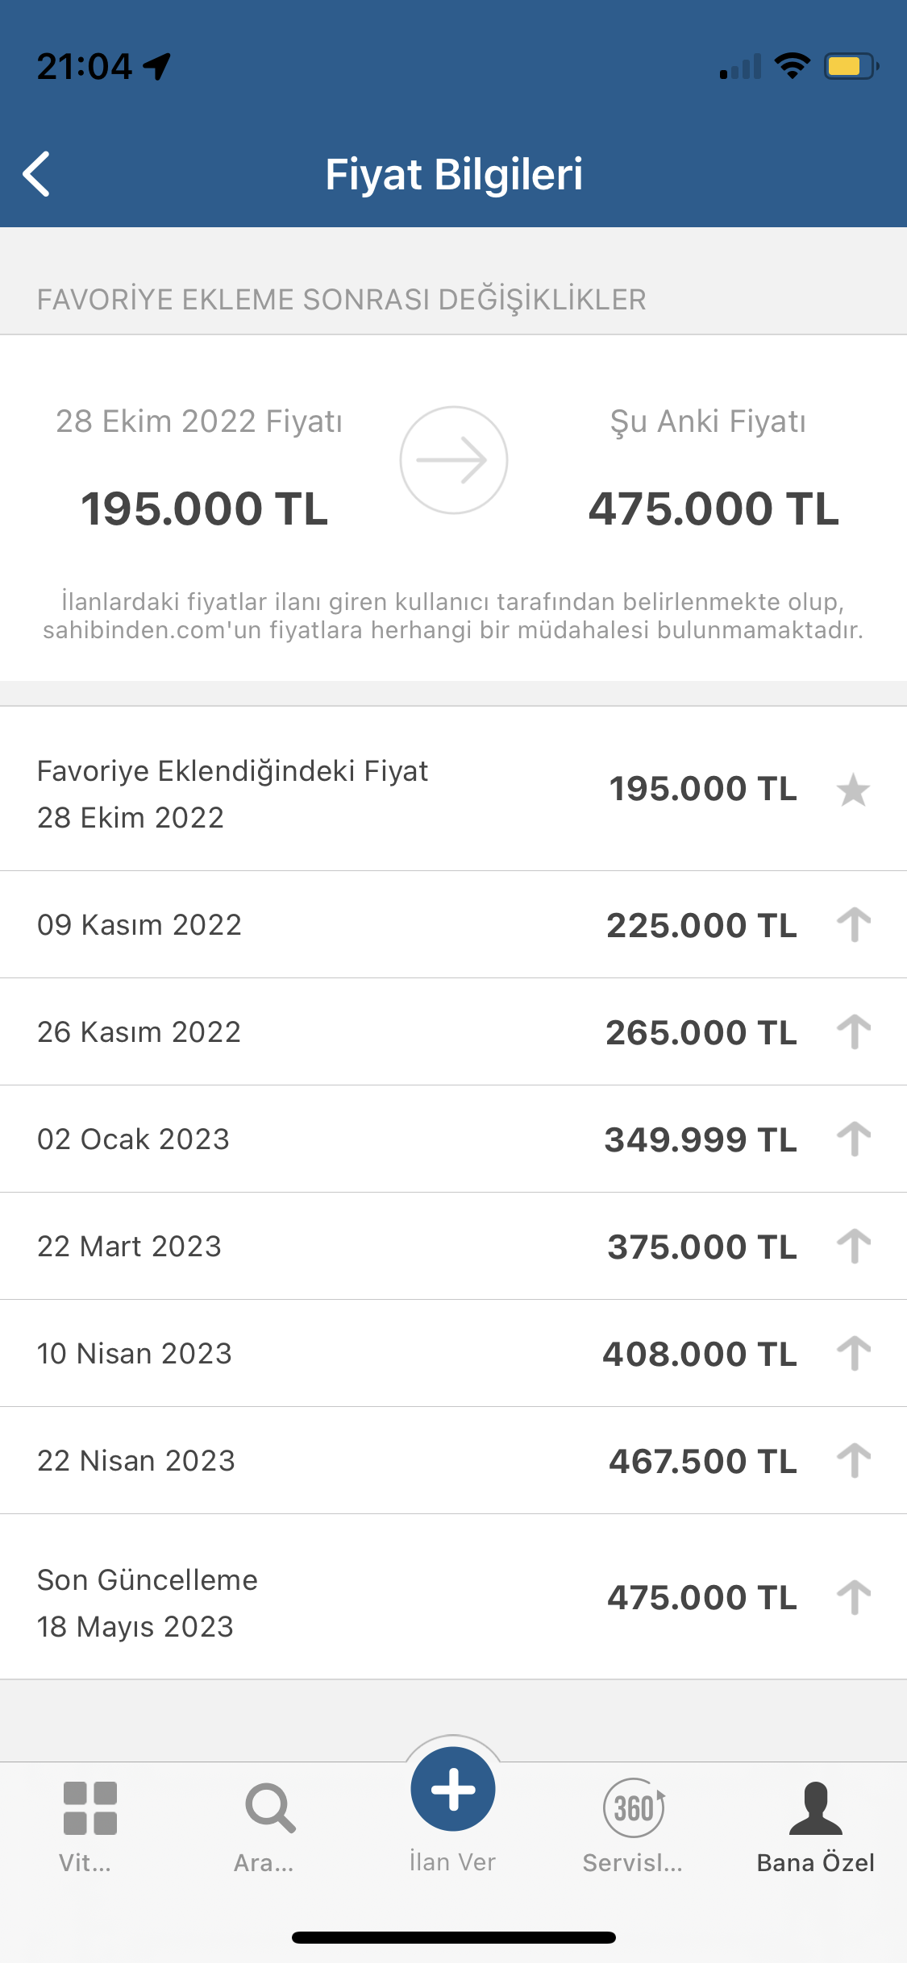Tap the blue plus İlan Ver icon
This screenshot has height=1963, width=907.
point(453,1789)
